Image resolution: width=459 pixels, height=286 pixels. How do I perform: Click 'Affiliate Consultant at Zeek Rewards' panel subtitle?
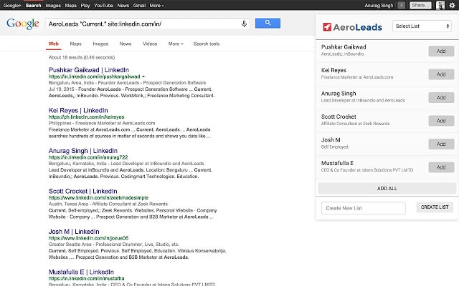356,124
